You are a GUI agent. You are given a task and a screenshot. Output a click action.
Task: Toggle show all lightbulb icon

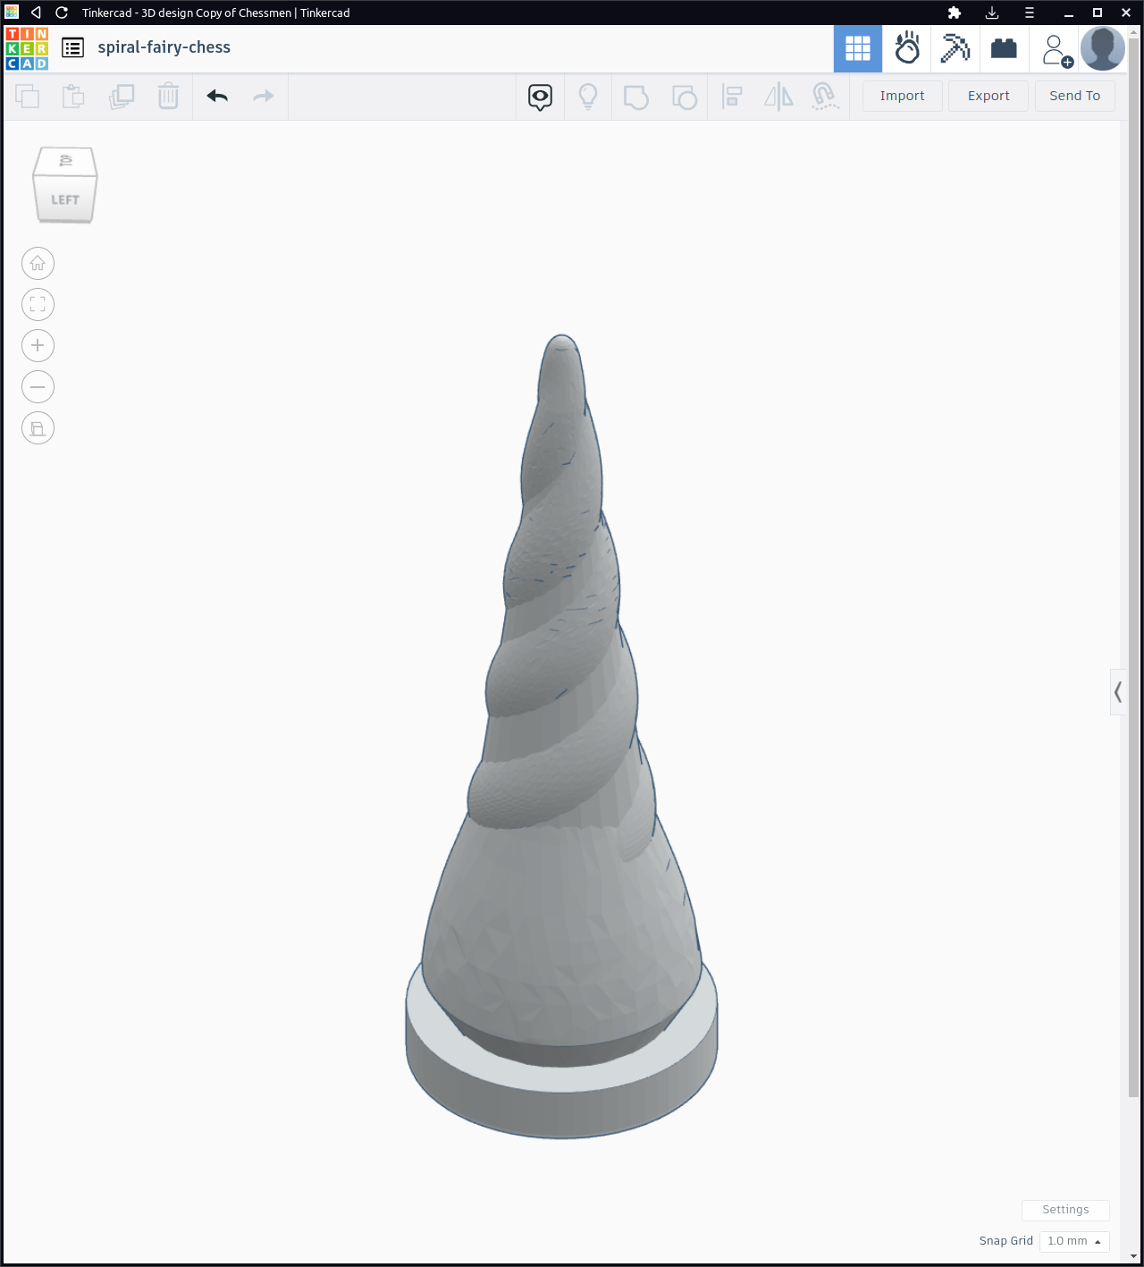coord(588,97)
